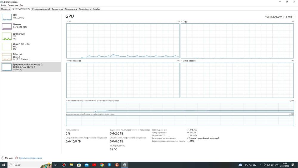Click the Video Decode graph area
The image size is (298, 168).
point(237,80)
